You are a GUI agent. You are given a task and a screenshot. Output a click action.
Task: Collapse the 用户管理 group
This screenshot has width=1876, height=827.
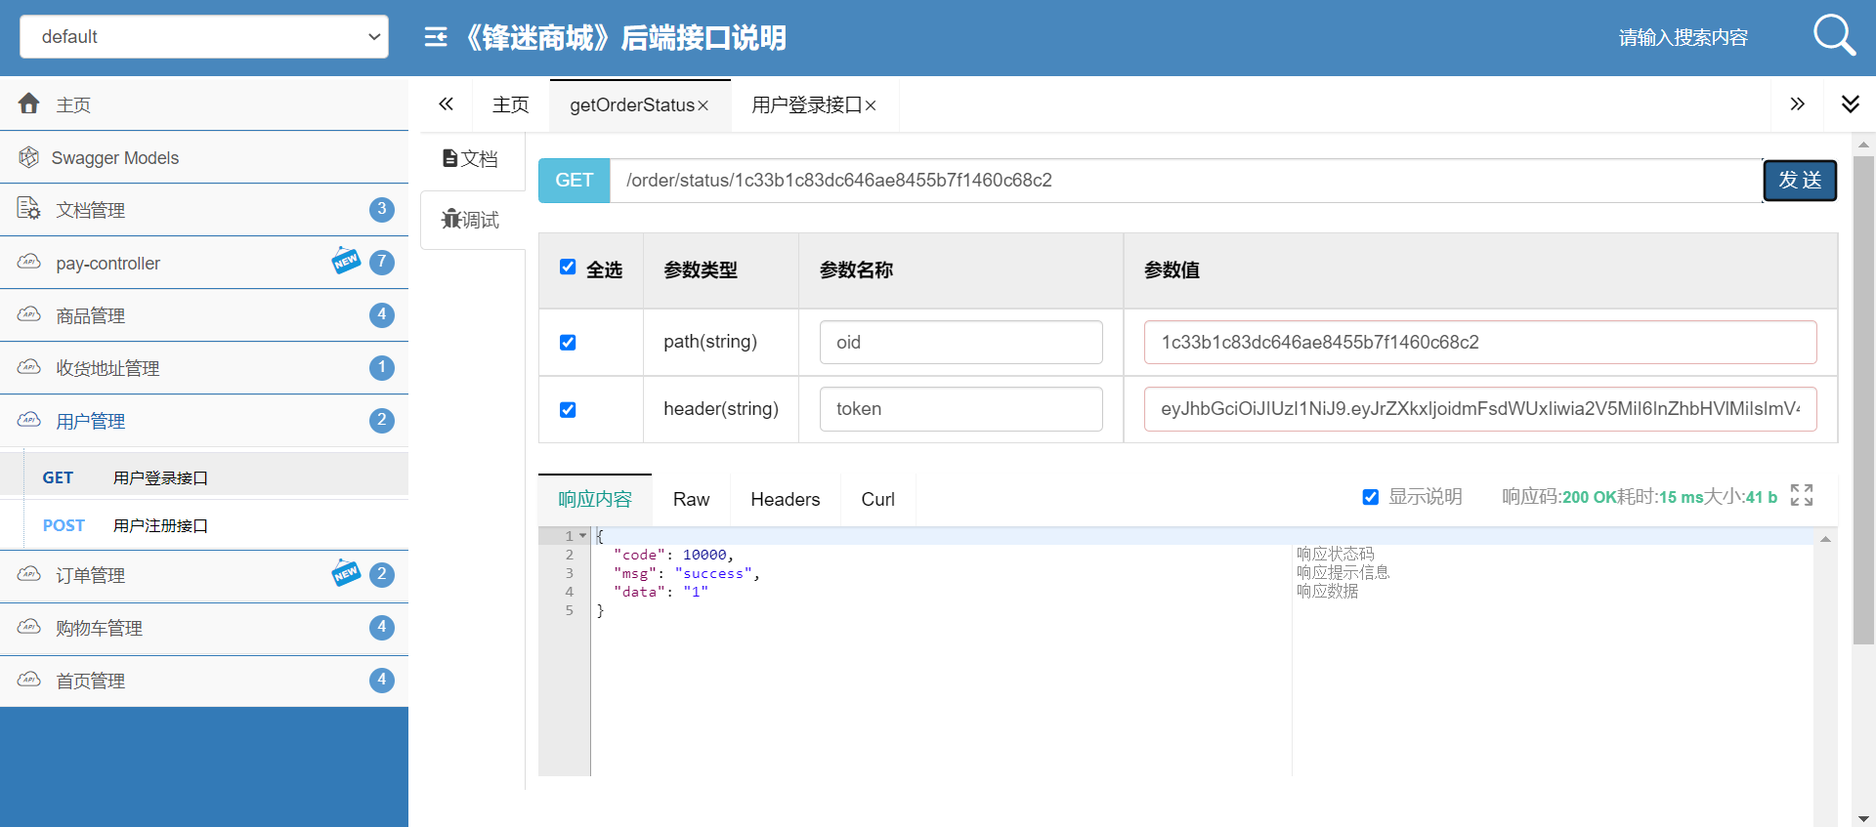tap(204, 421)
